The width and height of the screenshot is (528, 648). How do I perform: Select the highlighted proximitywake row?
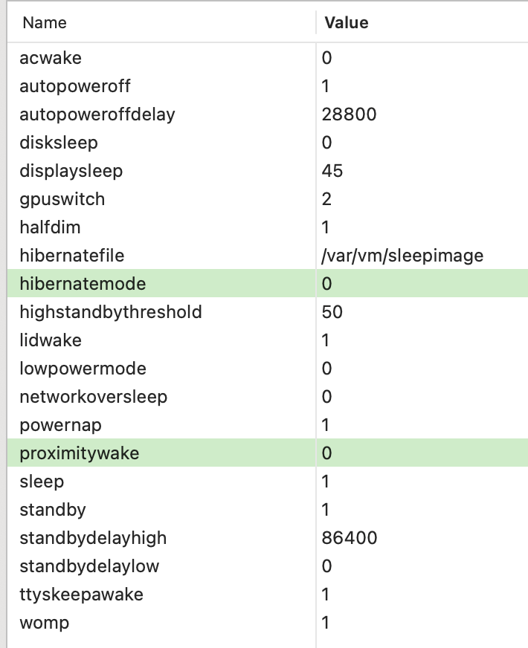tap(79, 453)
